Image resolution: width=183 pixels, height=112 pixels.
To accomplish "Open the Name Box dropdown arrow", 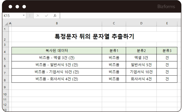I will [24, 15].
